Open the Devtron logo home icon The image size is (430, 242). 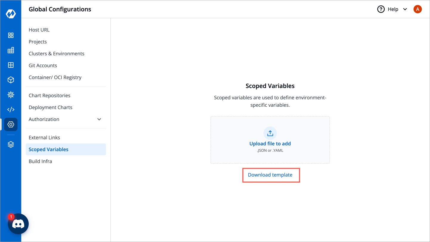coord(10,13)
